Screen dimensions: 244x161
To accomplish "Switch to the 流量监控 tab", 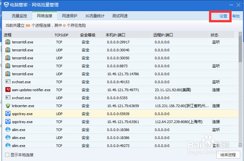I will pyautogui.click(x=19, y=16).
